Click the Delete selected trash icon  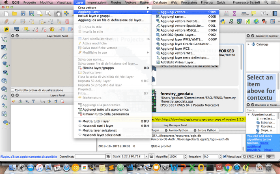67,21
